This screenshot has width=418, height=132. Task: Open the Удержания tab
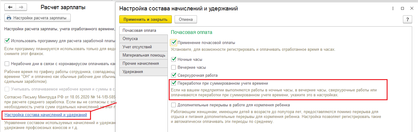click(132, 72)
